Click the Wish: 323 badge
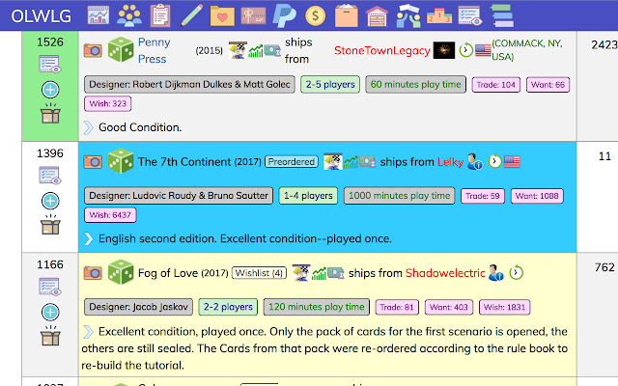This screenshot has height=386, width=618. coord(107,104)
